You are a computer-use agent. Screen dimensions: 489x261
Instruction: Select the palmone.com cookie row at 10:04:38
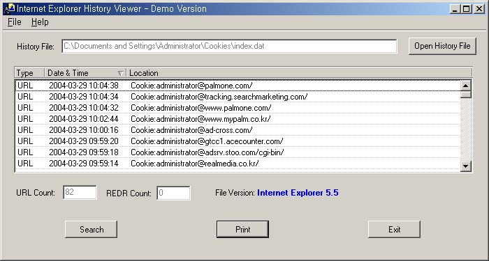pos(238,86)
